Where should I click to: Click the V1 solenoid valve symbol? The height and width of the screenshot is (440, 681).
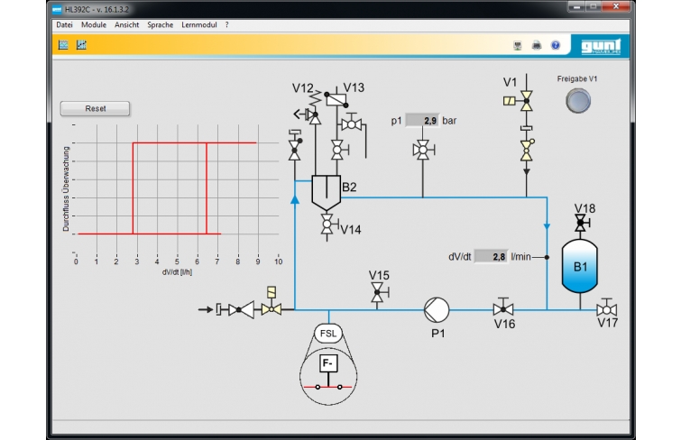tap(527, 101)
